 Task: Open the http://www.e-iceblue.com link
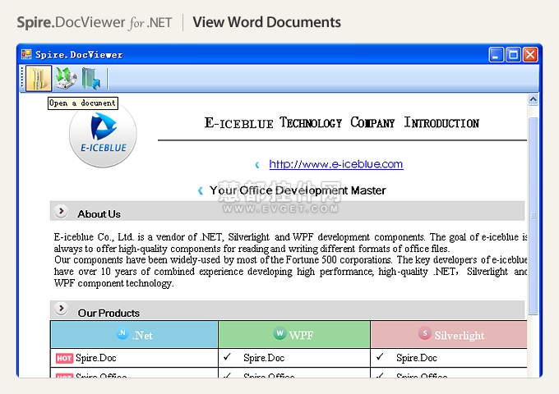(336, 164)
